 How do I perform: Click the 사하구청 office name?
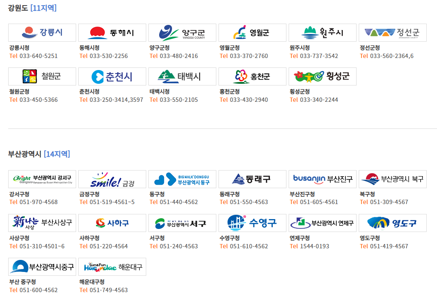pos(89,238)
